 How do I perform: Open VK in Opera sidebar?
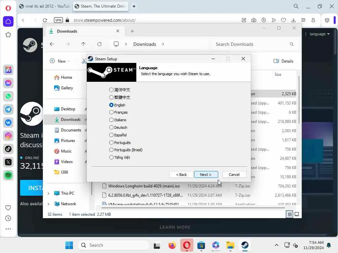[8, 123]
